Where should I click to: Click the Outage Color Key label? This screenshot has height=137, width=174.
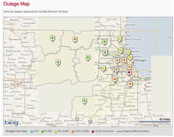(17, 131)
